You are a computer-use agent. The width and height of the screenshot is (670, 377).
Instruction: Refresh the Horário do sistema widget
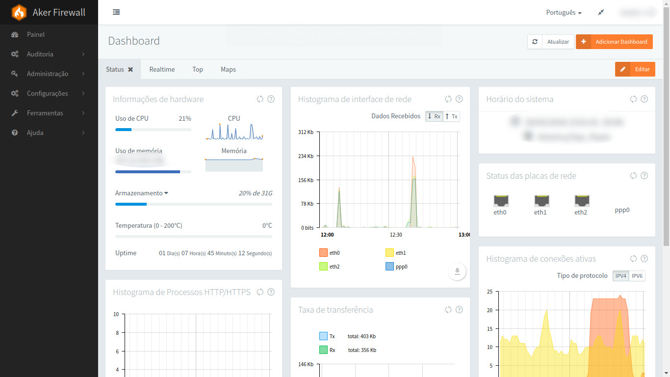(x=633, y=99)
